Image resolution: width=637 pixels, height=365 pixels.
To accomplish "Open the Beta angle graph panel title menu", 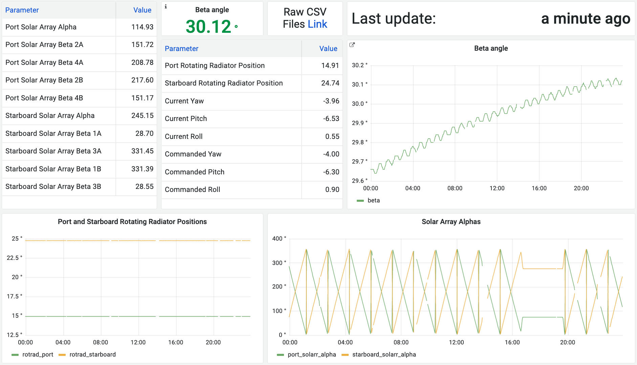I will pos(491,48).
